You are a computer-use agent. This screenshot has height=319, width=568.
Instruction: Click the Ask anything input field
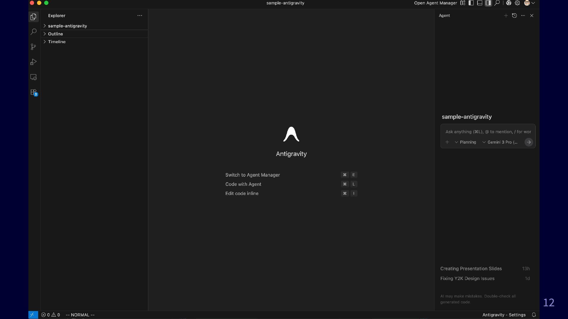coord(488,132)
